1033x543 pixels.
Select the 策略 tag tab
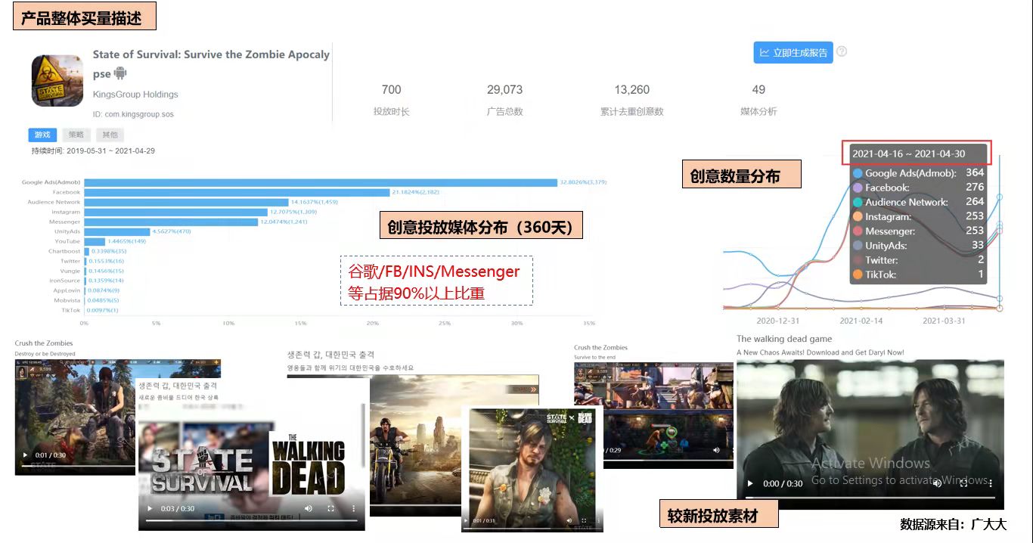(76, 135)
